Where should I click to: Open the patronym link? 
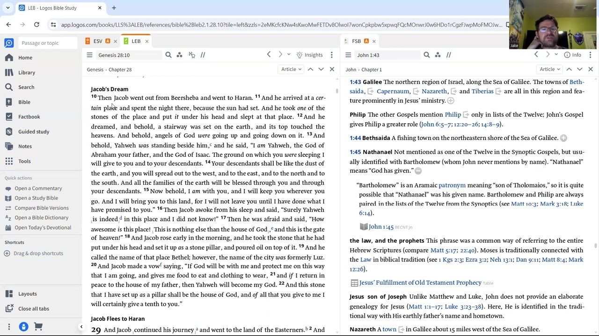(452, 185)
